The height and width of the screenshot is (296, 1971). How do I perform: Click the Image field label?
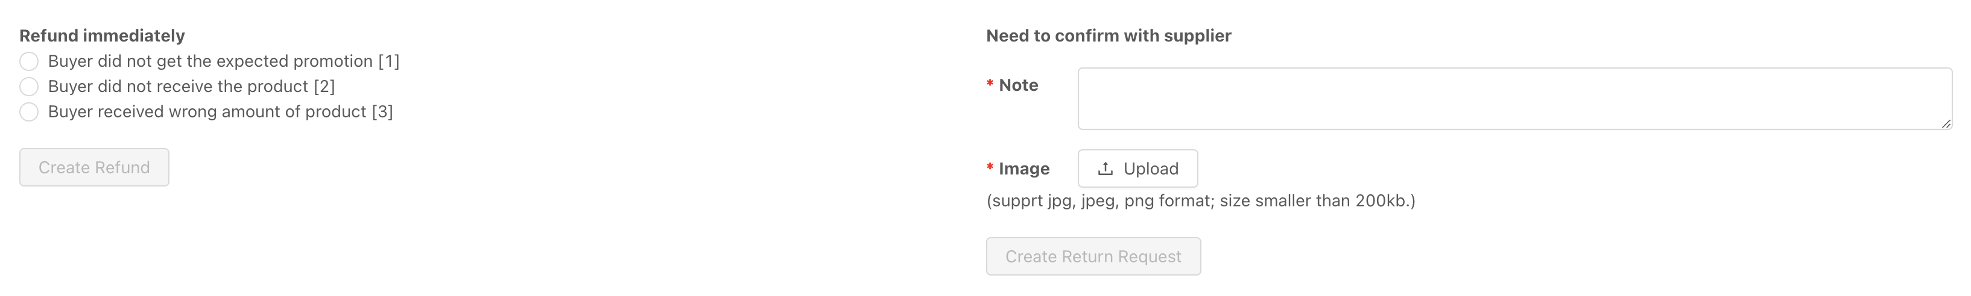pos(1023,168)
